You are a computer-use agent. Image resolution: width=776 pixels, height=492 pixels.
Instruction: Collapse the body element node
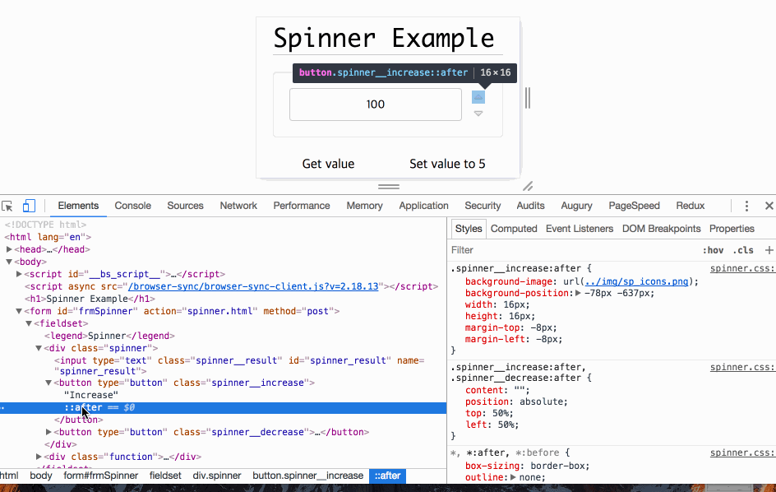9,262
